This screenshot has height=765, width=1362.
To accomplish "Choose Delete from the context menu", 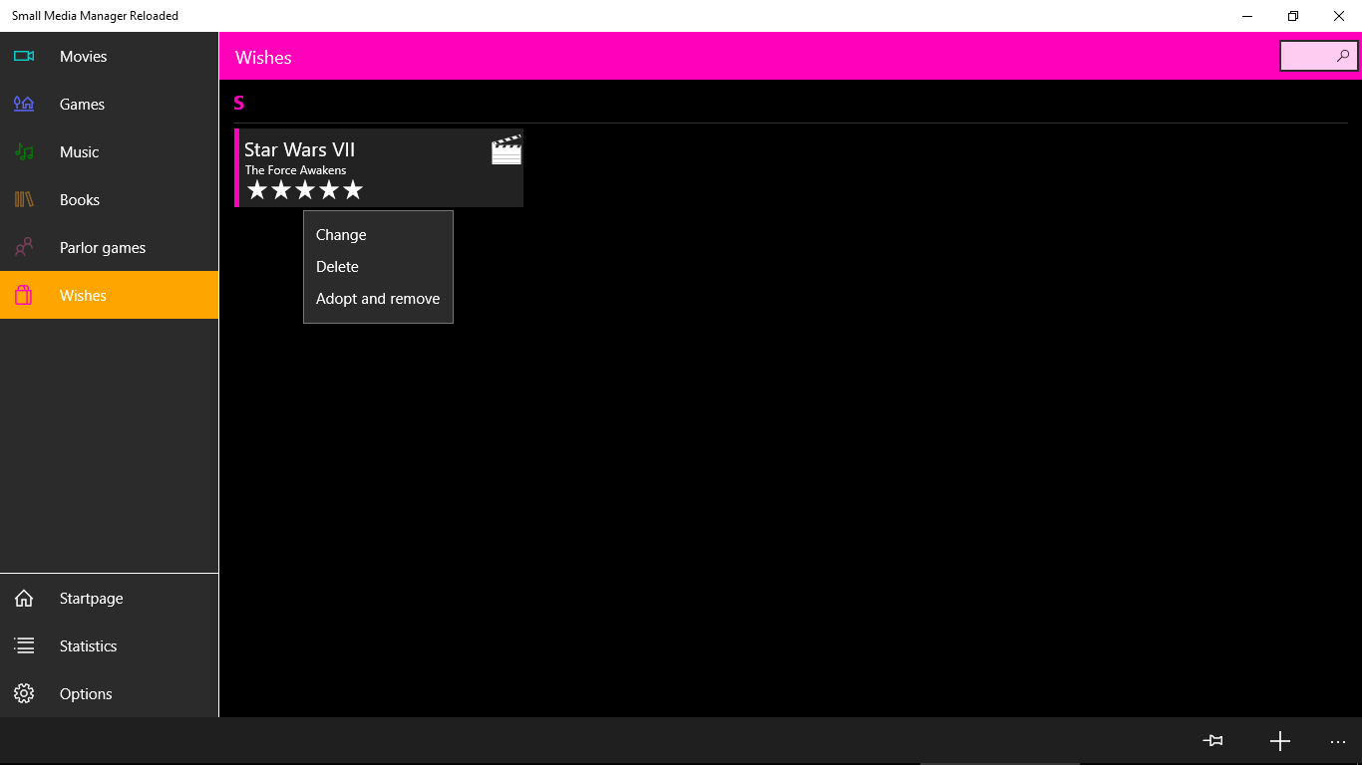I will [x=337, y=267].
